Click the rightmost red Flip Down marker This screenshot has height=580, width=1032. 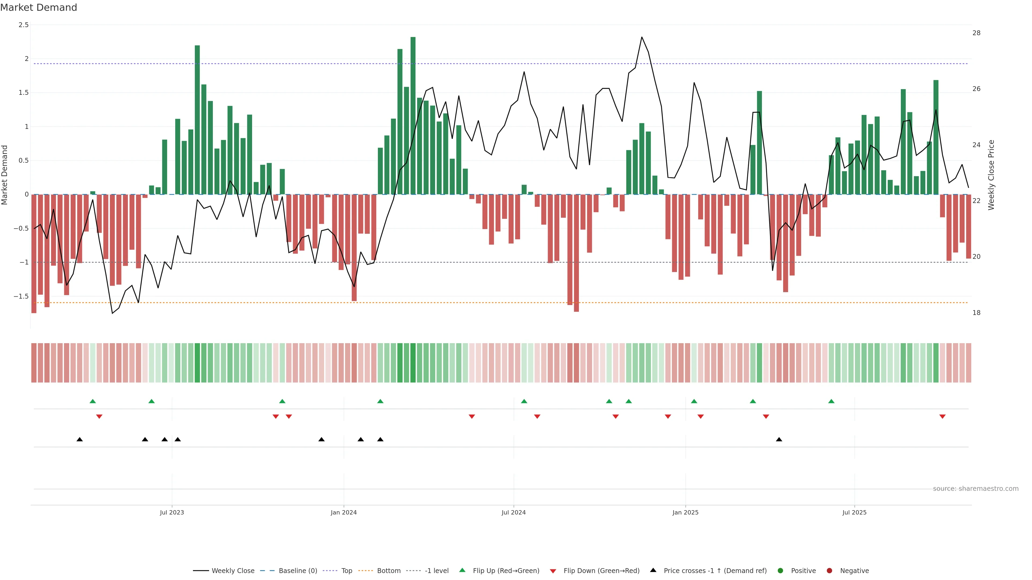click(x=942, y=417)
